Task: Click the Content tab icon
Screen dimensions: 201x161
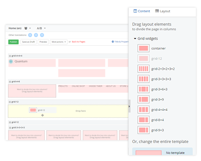Action: tap(135, 11)
